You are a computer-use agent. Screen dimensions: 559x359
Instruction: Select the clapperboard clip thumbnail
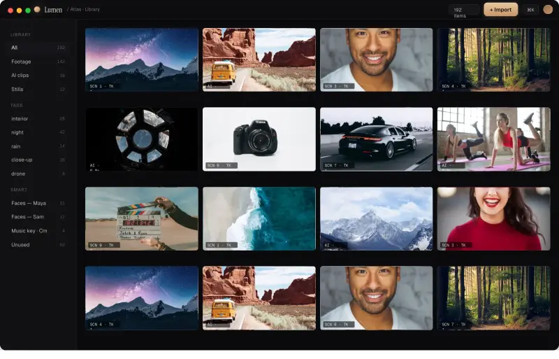pyautogui.click(x=142, y=218)
